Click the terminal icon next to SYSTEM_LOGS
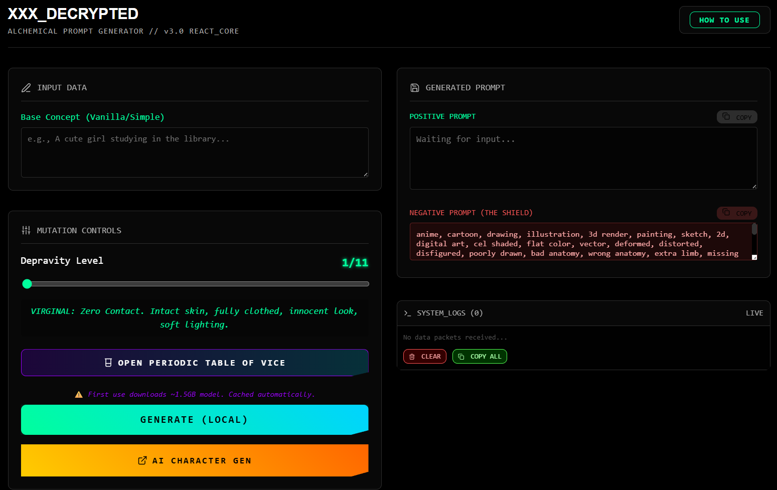 point(407,313)
